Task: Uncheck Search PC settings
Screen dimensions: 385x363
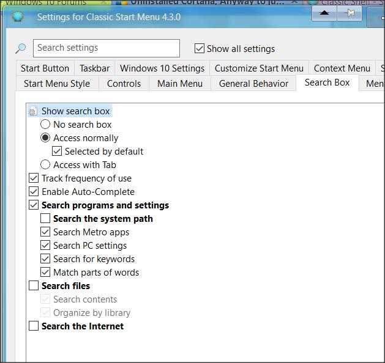Action: tap(45, 245)
